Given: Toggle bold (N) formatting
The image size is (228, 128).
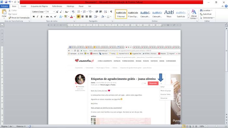Looking at the screenshot, I should 34,17.
